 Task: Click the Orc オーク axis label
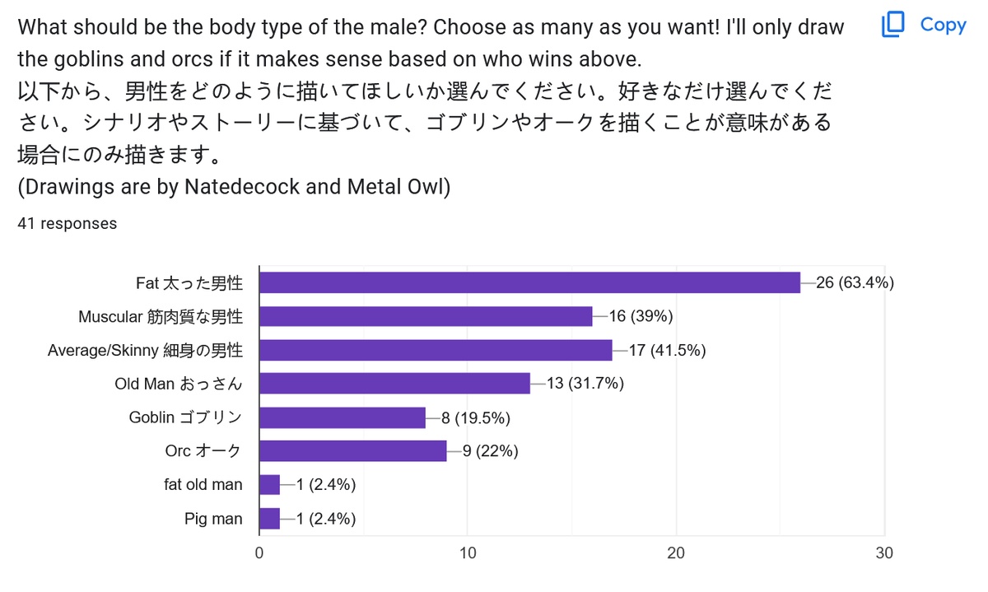click(x=203, y=451)
